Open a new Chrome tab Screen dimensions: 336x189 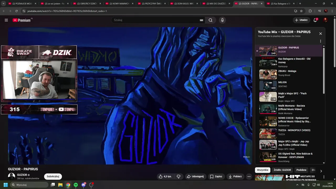pos(300,4)
